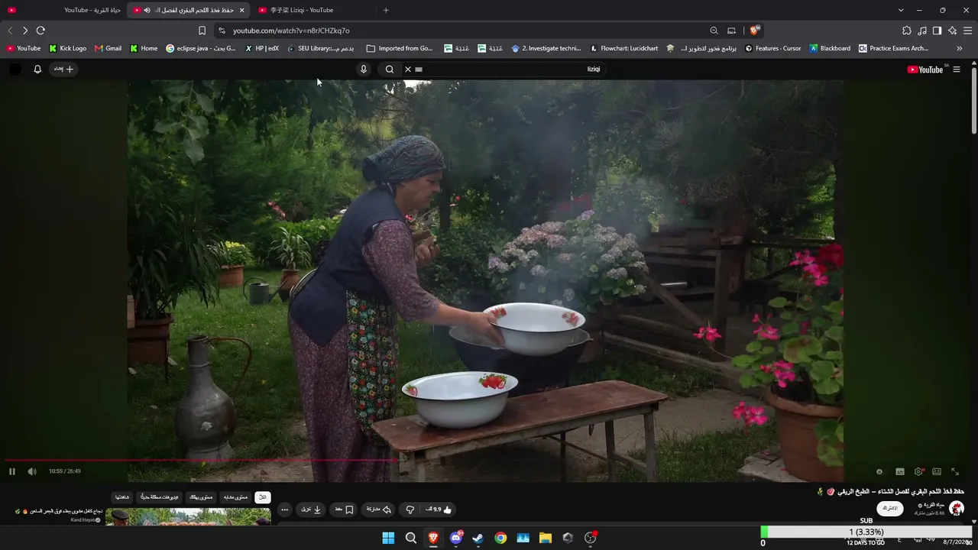Toggle the browser sidebar panel
The height and width of the screenshot is (550, 978).
[937, 31]
